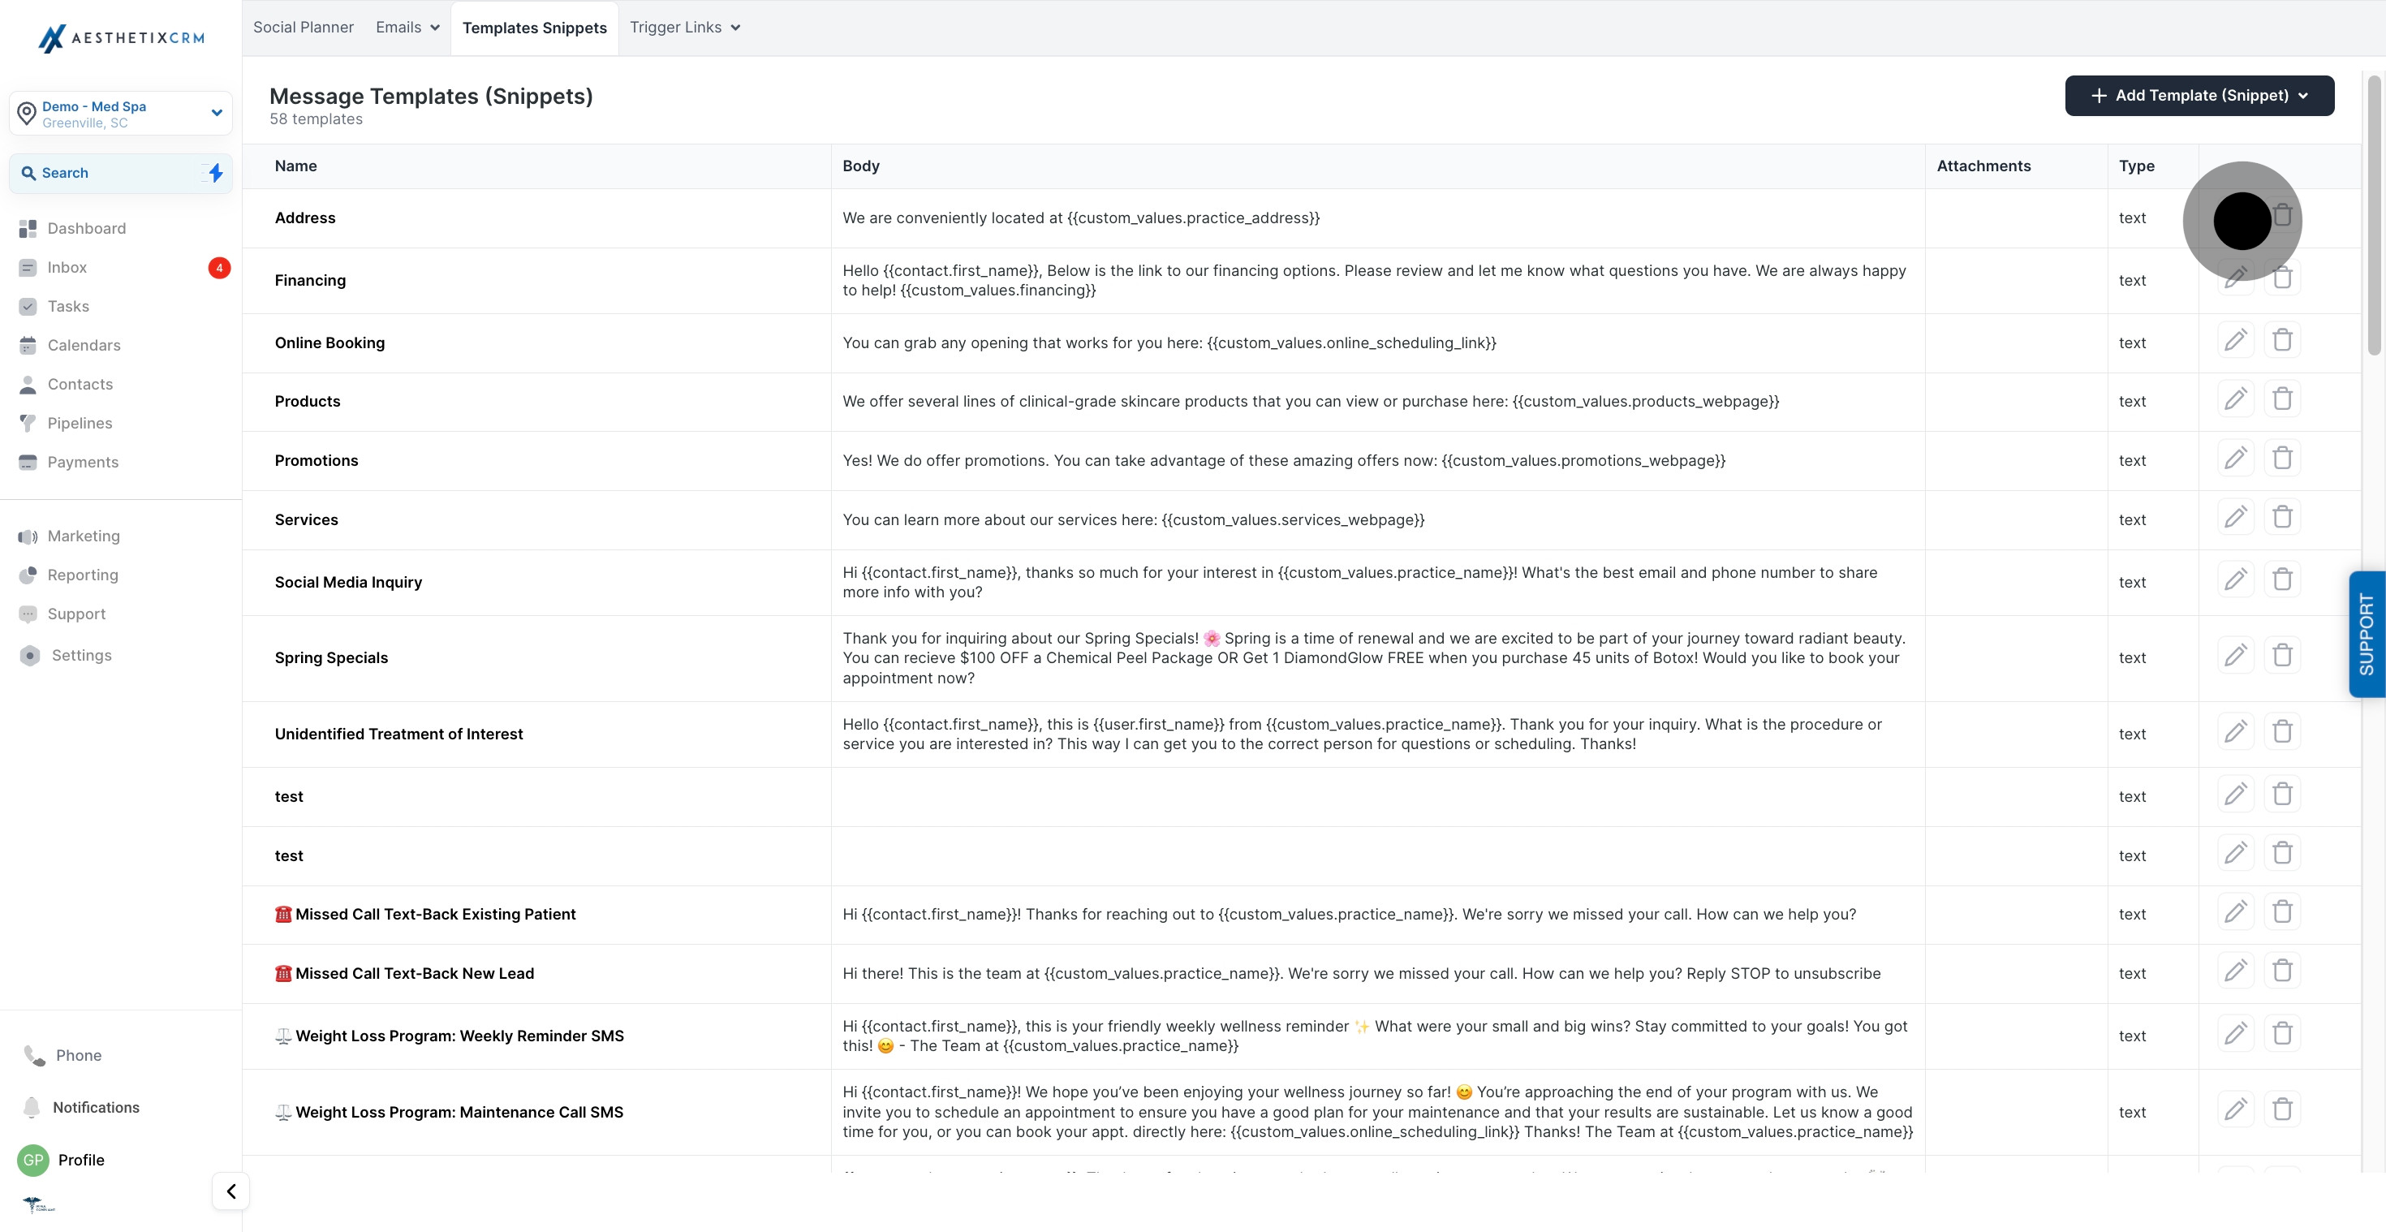Viewport: 2386px width, 1232px height.
Task: Delete the Products template via trash icon
Action: pos(2282,399)
